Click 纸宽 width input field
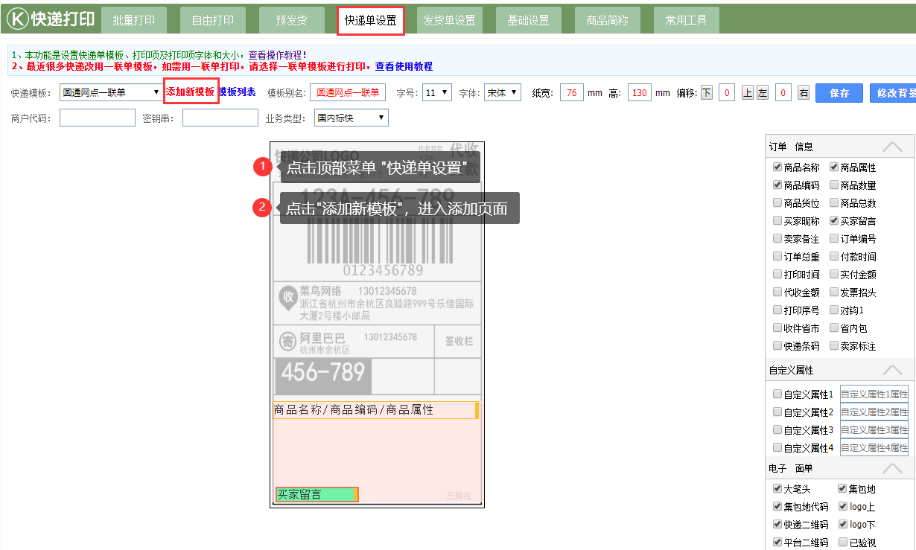The height and width of the screenshot is (550, 916). coord(572,93)
